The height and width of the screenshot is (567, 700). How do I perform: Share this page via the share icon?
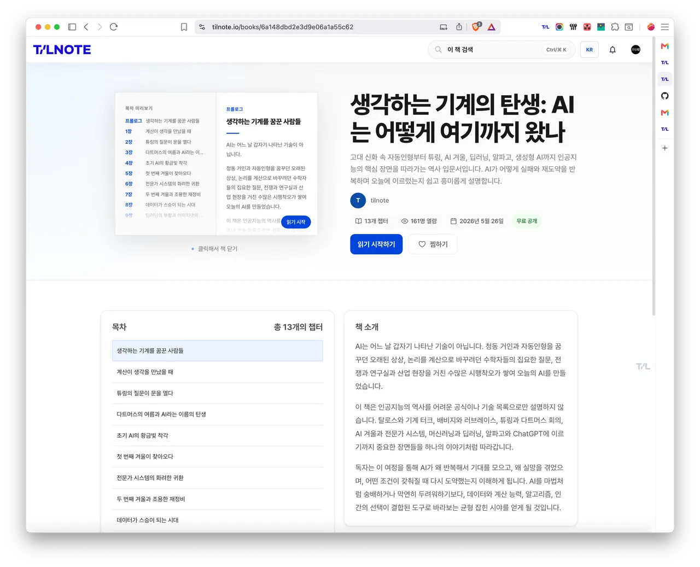click(x=459, y=27)
